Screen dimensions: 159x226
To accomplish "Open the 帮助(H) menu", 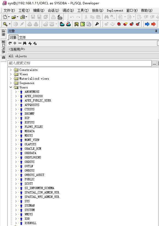I will [147, 10].
